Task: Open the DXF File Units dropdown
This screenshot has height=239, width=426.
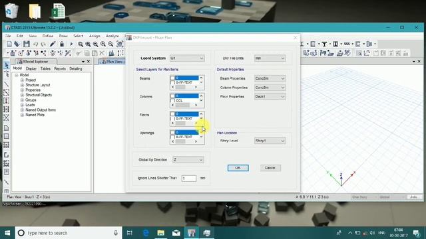Action: click(270, 58)
